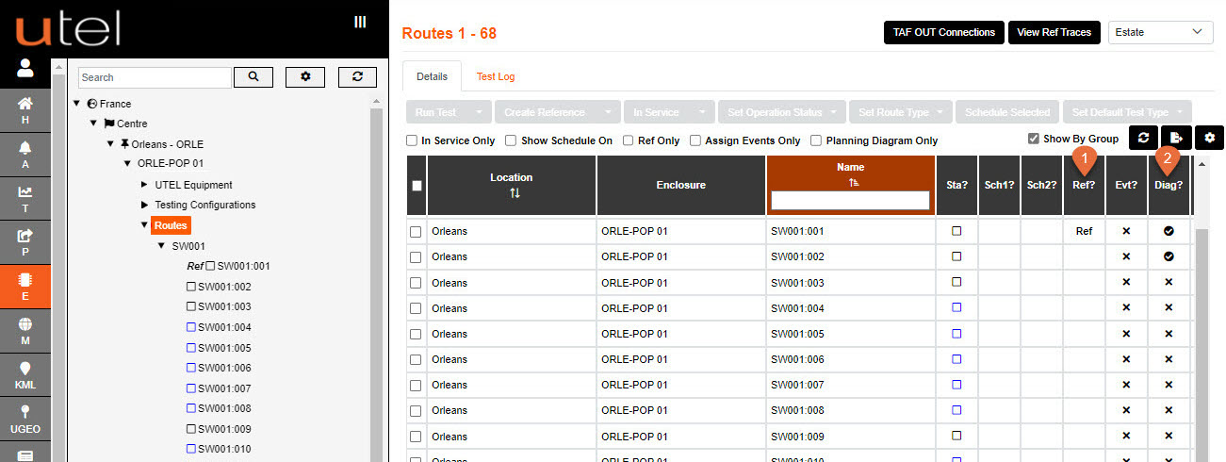1226x462 pixels.
Task: Refresh the tree with the reload icon
Action: 357,77
